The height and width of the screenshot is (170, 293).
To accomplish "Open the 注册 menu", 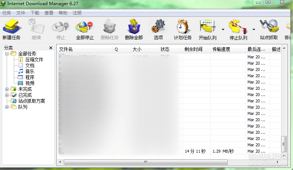I will pyautogui.click(x=77, y=13).
